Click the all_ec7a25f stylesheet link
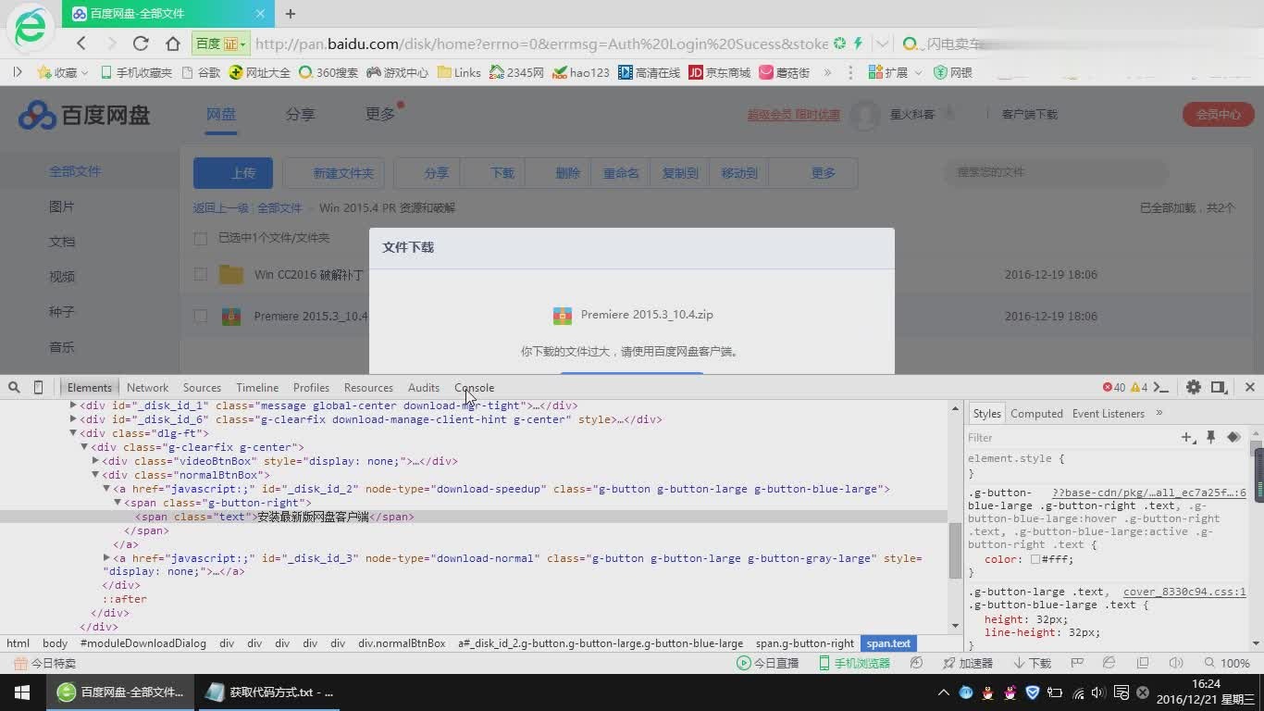Screen dimensions: 1264x711 click(x=1149, y=493)
